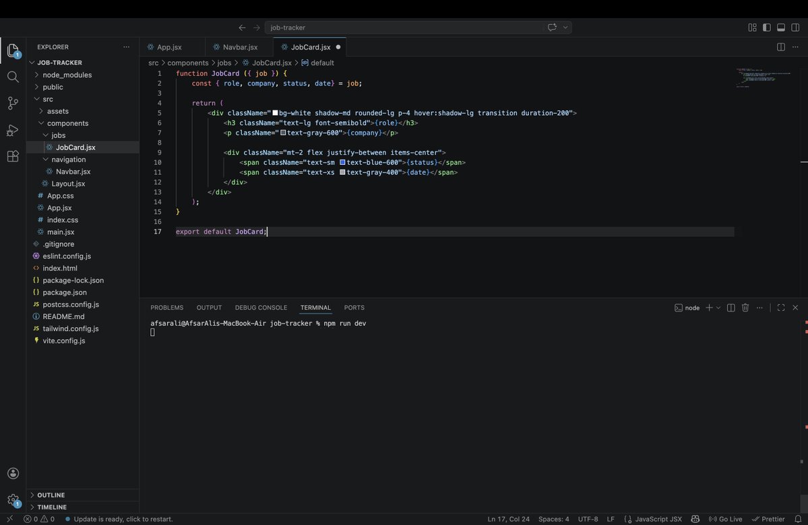Click the code minimap preview
The width and height of the screenshot is (808, 525).
pos(764,77)
